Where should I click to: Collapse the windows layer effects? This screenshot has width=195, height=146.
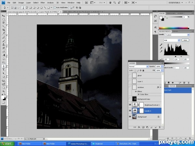pyautogui.click(x=161, y=87)
